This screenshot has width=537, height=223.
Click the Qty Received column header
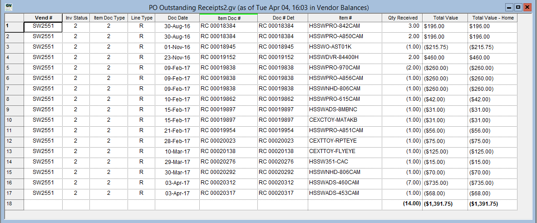pos(402,18)
